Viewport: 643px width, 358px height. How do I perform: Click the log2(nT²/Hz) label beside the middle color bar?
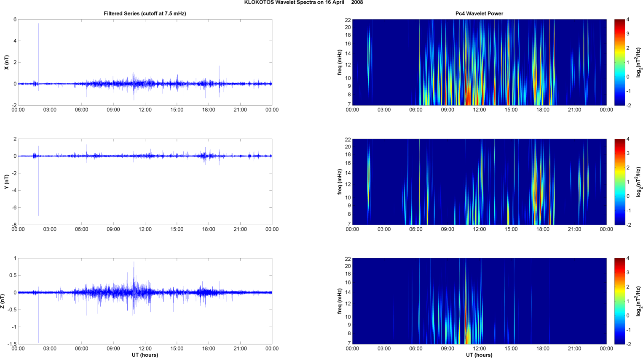tap(639, 182)
